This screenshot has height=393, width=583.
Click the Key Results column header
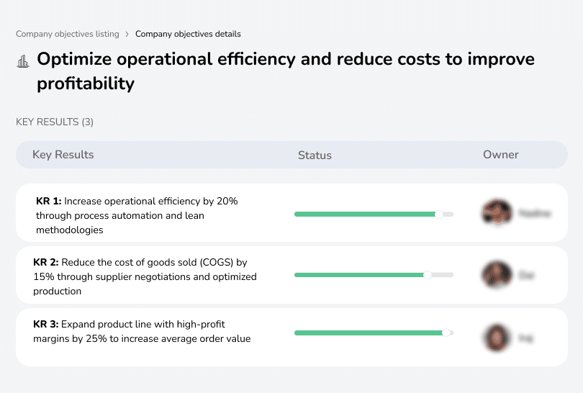point(63,155)
